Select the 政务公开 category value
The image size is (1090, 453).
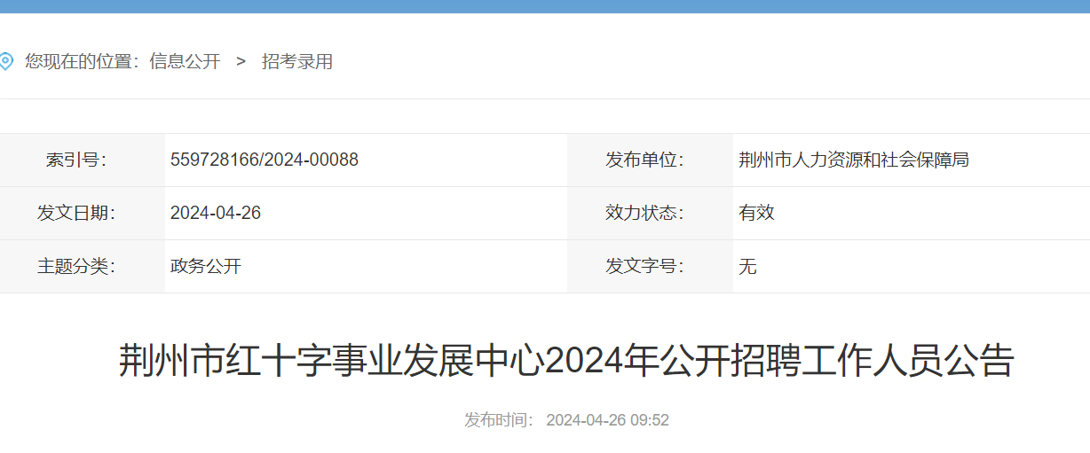pyautogui.click(x=206, y=267)
